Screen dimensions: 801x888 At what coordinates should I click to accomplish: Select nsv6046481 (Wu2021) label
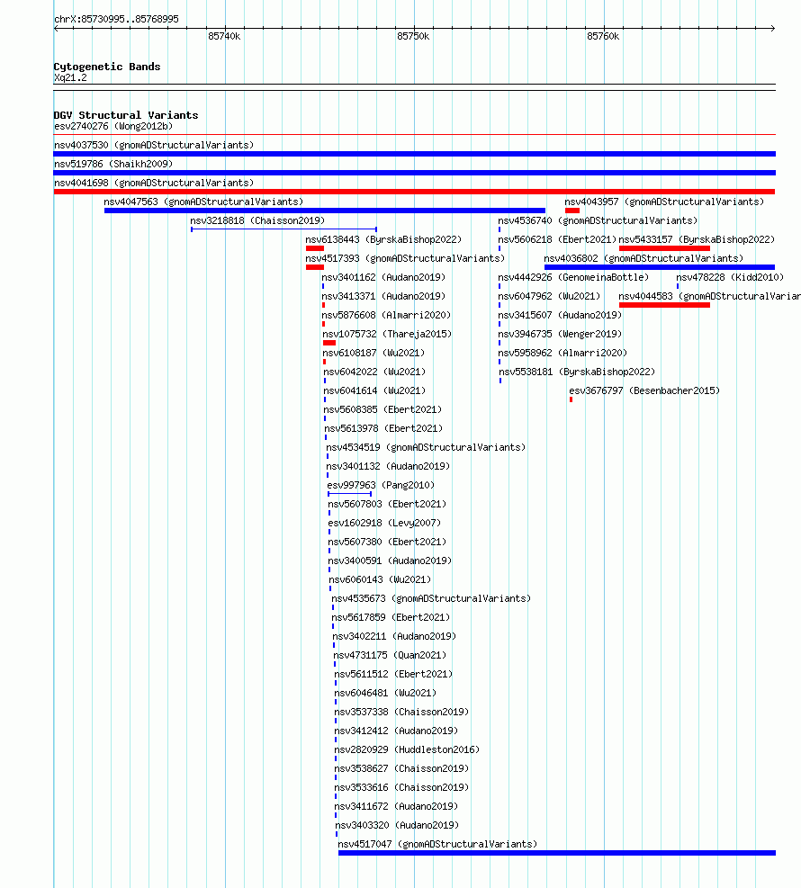[x=385, y=693]
